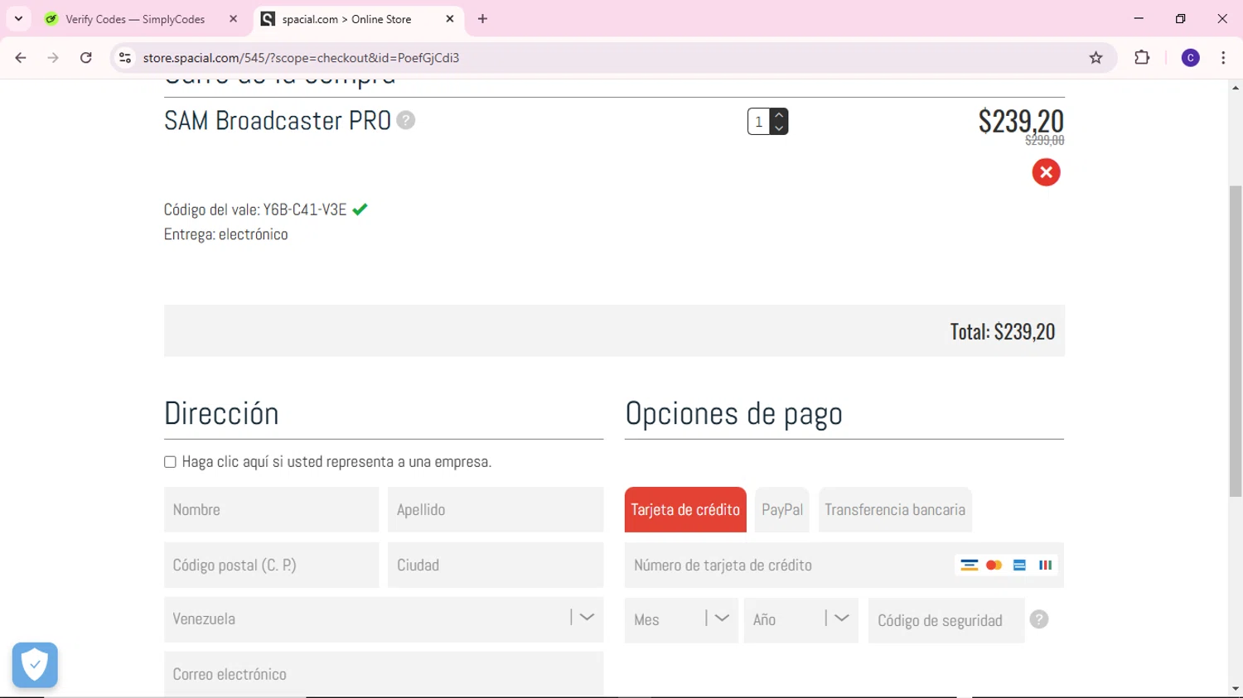Click the Ciudad input field
This screenshot has height=698, width=1243.
point(496,565)
